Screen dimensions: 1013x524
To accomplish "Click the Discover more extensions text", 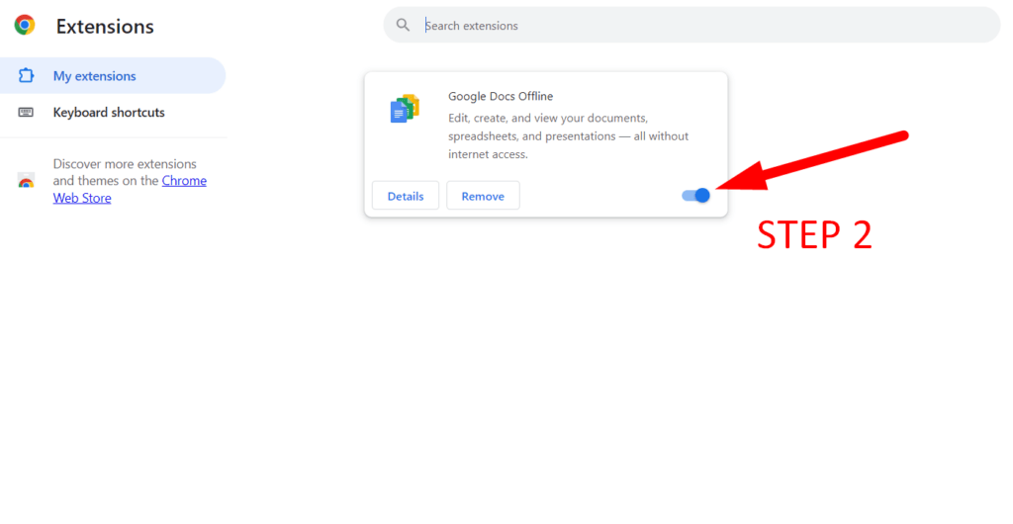I will click(x=125, y=164).
